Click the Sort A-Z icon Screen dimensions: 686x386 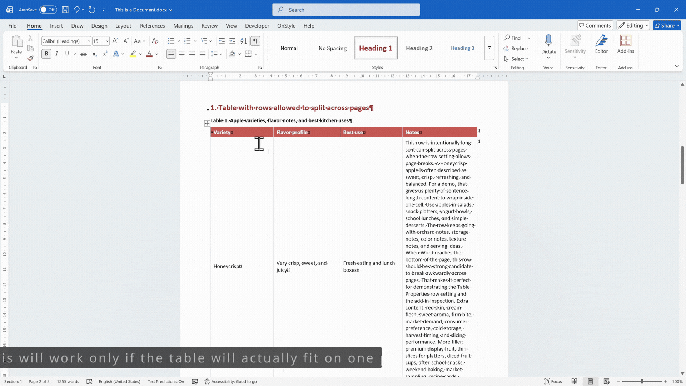[244, 41]
